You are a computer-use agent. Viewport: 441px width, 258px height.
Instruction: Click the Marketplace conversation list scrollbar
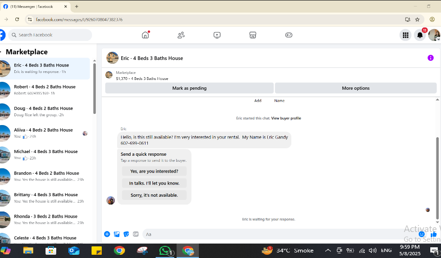click(x=94, y=89)
